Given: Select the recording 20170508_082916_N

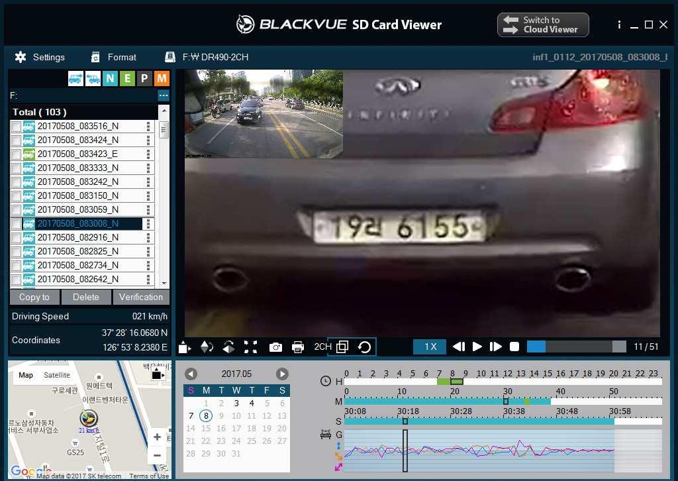Looking at the screenshot, I should click(x=78, y=237).
